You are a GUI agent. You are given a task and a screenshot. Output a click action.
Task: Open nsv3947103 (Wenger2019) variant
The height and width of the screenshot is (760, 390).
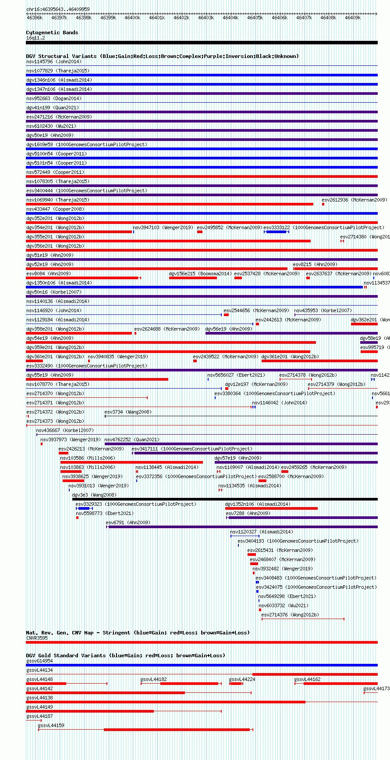(x=163, y=227)
